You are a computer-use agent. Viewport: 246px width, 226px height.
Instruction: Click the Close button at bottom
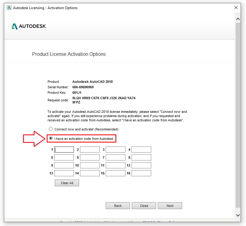tap(144, 206)
